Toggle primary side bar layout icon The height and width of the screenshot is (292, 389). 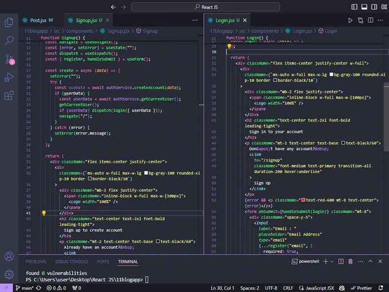(x=354, y=7)
